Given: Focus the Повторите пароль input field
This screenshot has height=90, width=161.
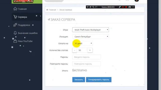Looking at the screenshot, I should pyautogui.click(x=87, y=64).
